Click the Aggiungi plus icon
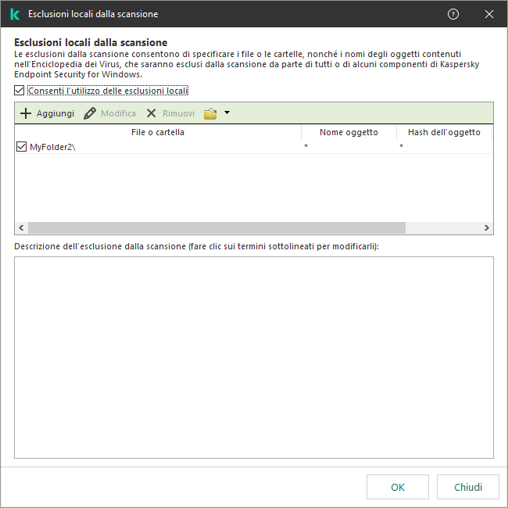The image size is (508, 508). (26, 113)
